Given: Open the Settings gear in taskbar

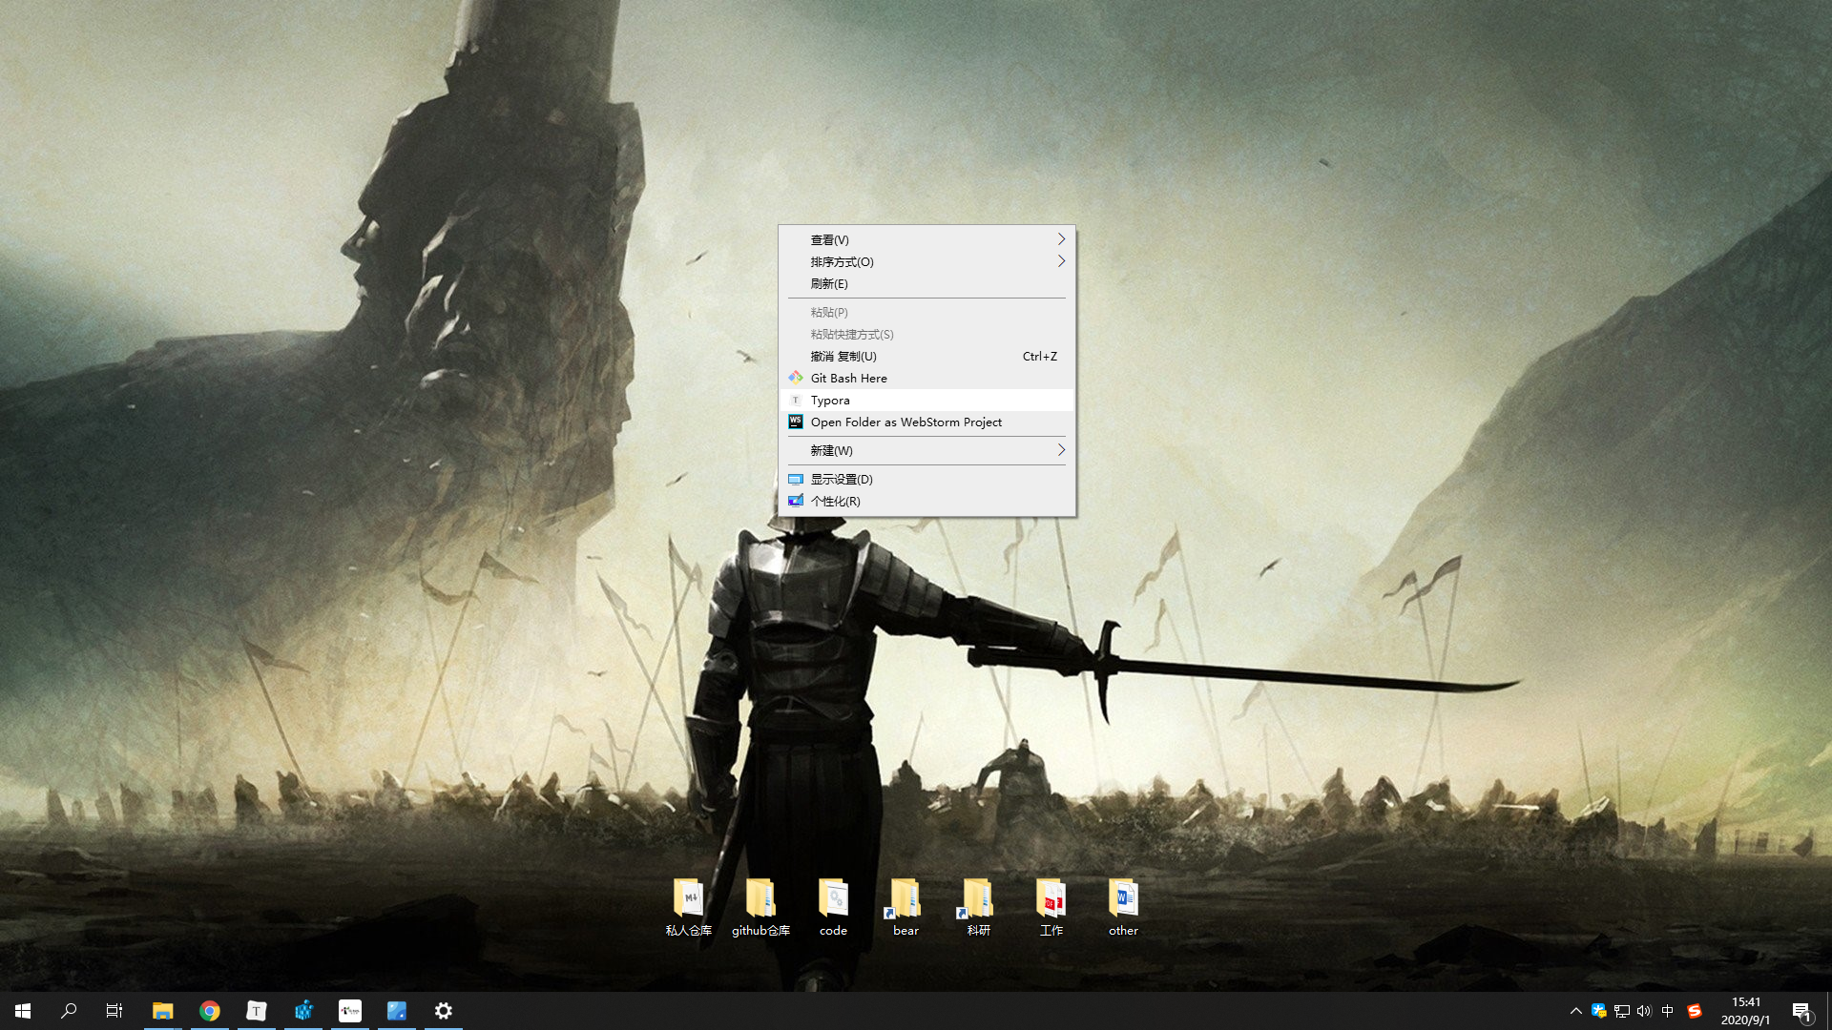Looking at the screenshot, I should click(x=444, y=1011).
